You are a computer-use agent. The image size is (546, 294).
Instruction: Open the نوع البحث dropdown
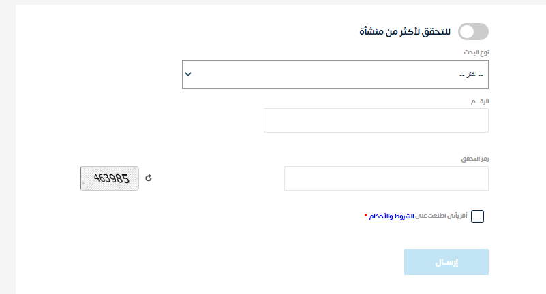click(x=335, y=74)
